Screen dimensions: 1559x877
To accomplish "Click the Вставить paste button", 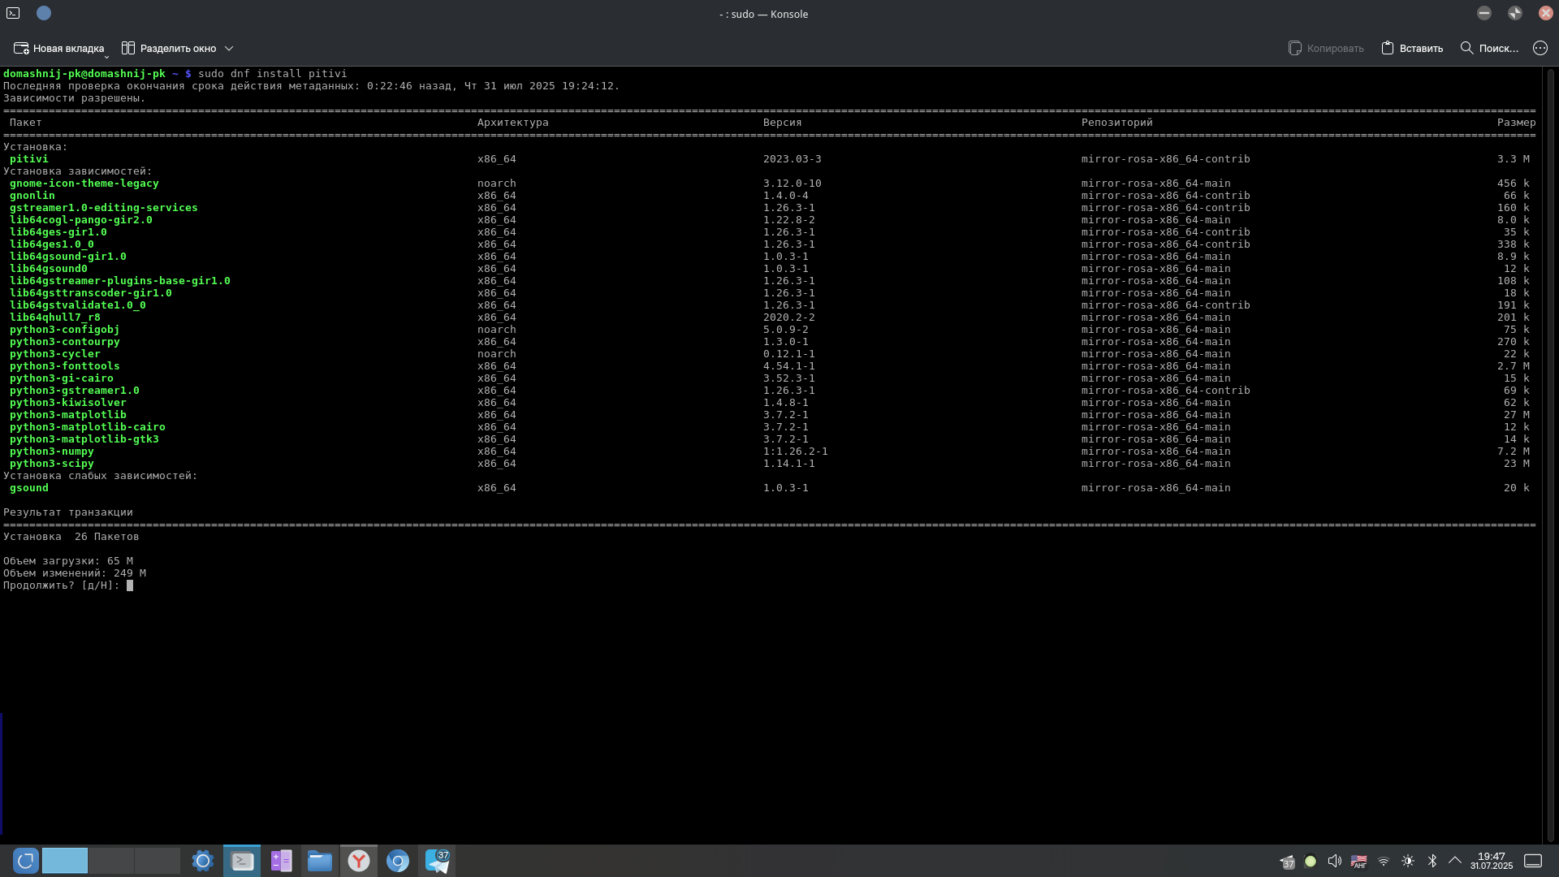I will click(1412, 49).
